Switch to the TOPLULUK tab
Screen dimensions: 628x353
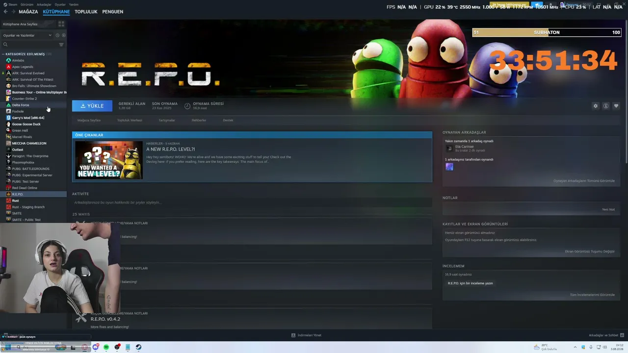point(86,12)
